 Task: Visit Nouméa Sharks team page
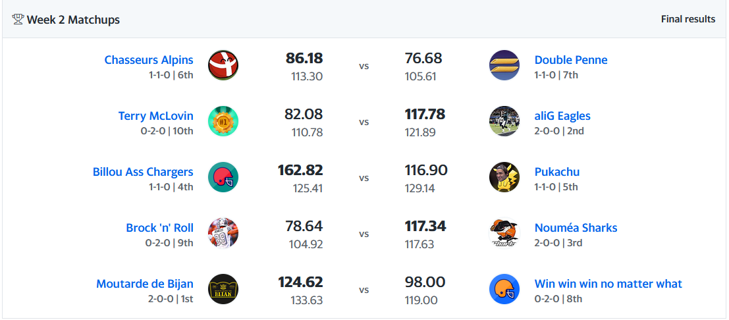coord(576,228)
